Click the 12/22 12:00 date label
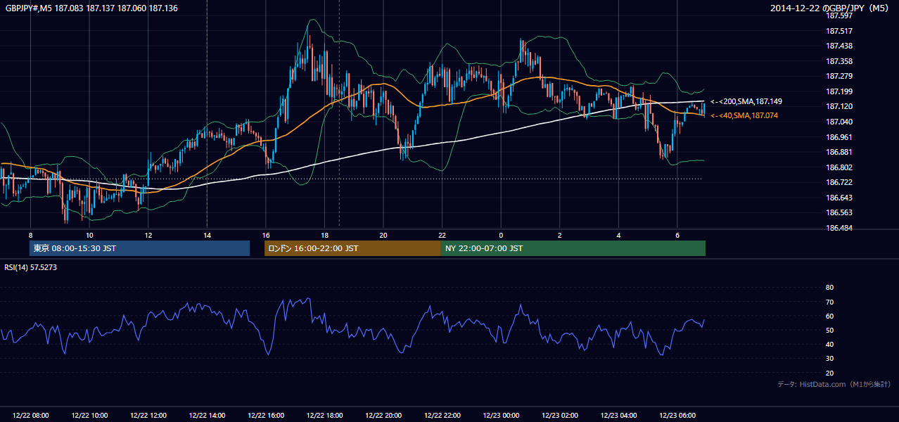The image size is (899, 422). coord(148,416)
